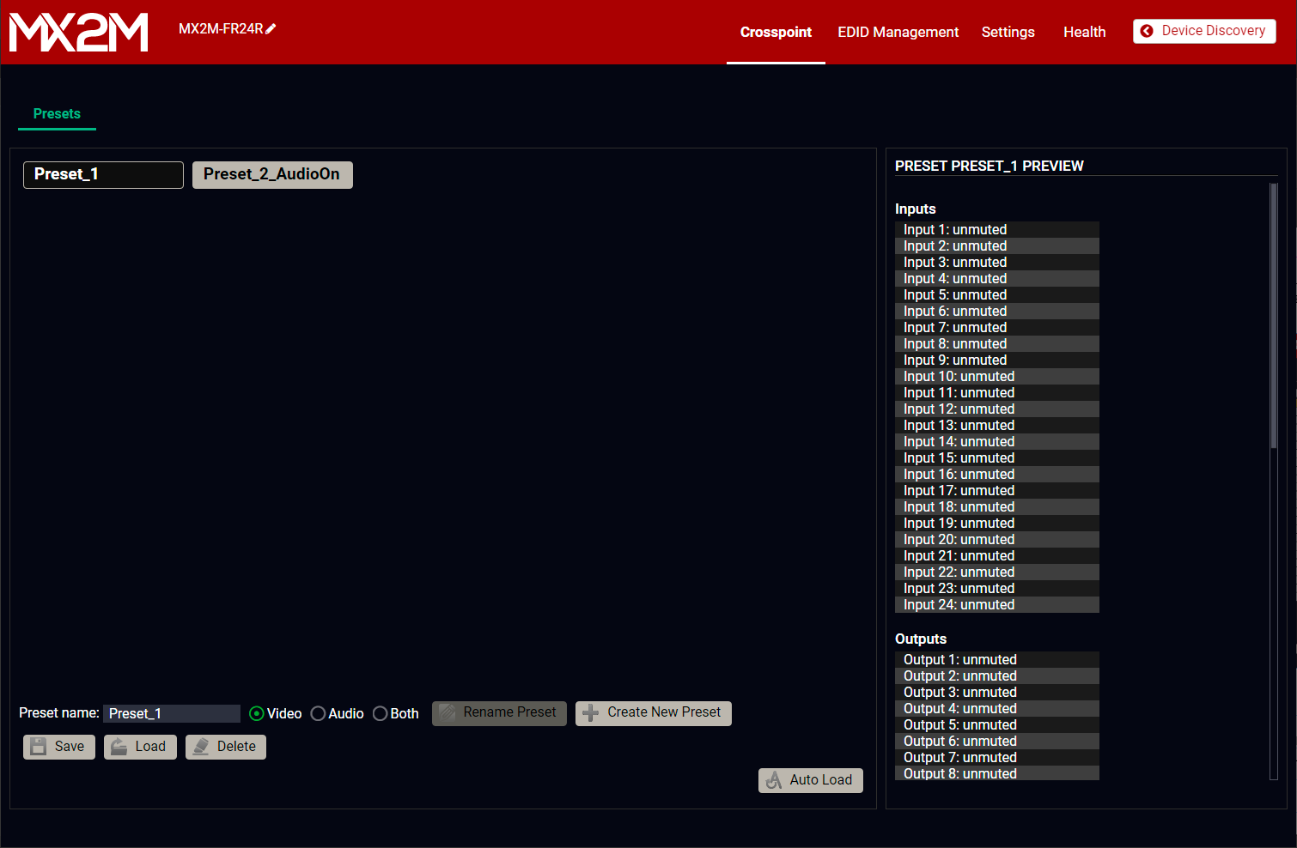
Task: Click the Load folder icon
Action: pos(119,747)
